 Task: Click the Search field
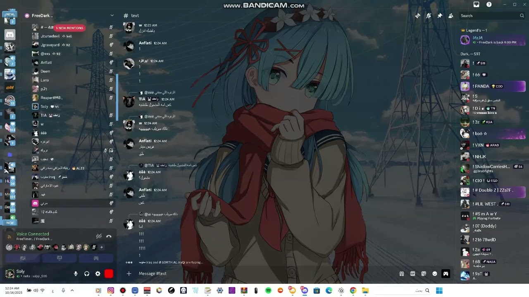pyautogui.click(x=492, y=16)
